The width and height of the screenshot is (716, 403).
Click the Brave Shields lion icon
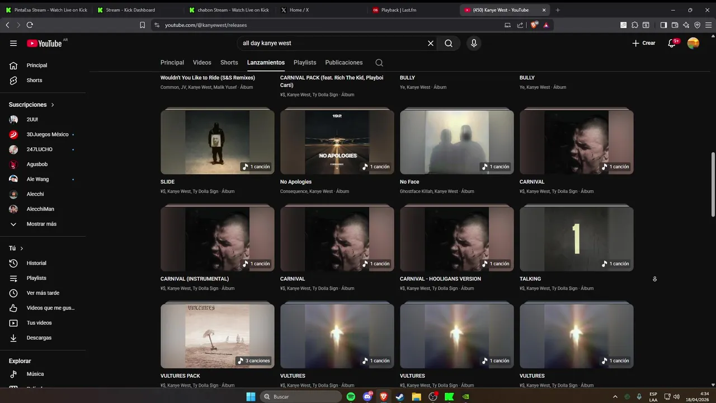pyautogui.click(x=534, y=25)
